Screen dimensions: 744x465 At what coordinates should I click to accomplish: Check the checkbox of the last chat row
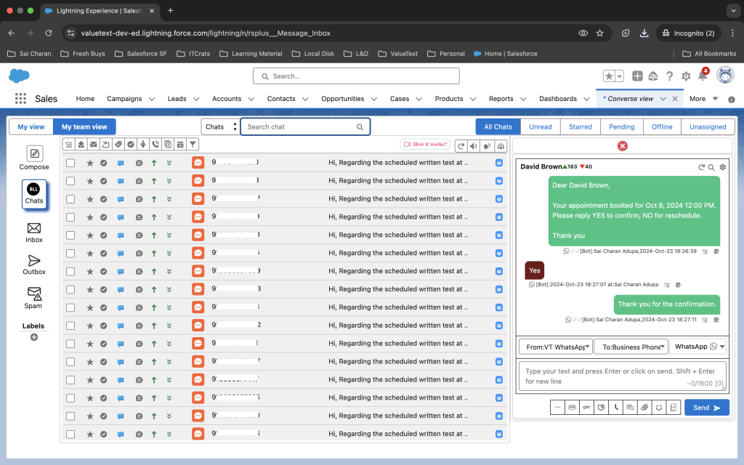(70, 434)
